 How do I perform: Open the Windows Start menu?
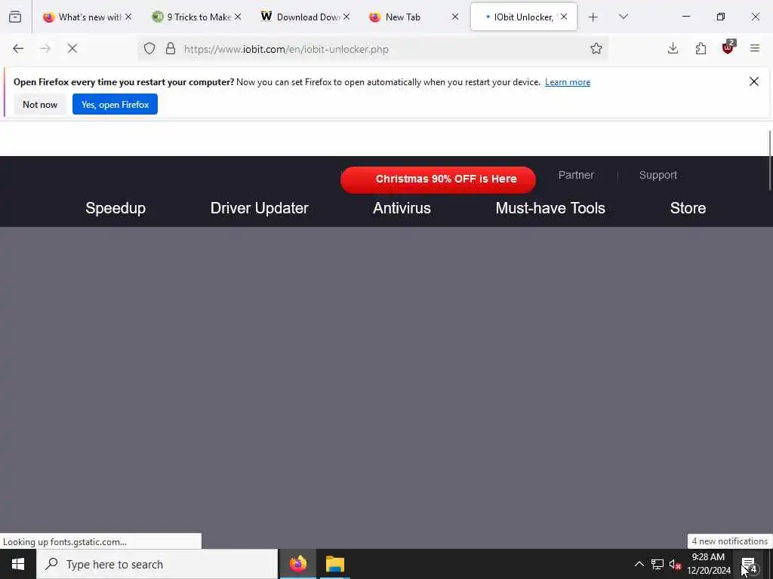tap(18, 564)
